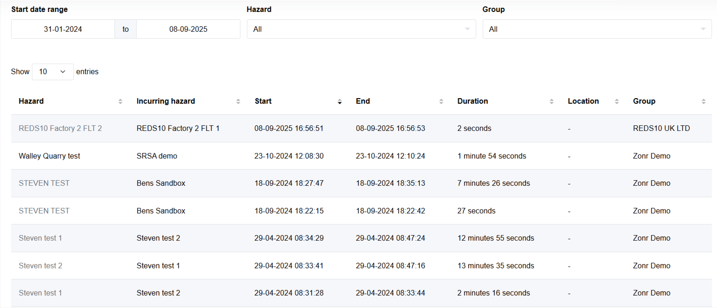Edit the start date 31-01-2024 field

coord(63,29)
